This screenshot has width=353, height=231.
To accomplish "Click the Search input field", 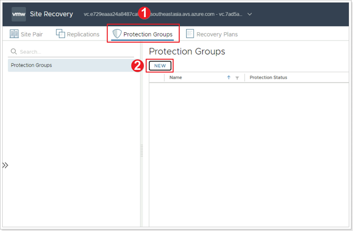I will [x=71, y=52].
